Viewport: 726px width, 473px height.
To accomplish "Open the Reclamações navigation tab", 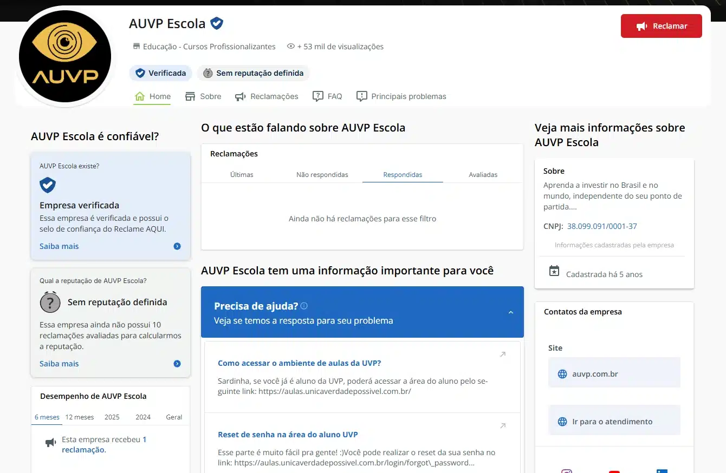I will click(x=267, y=96).
